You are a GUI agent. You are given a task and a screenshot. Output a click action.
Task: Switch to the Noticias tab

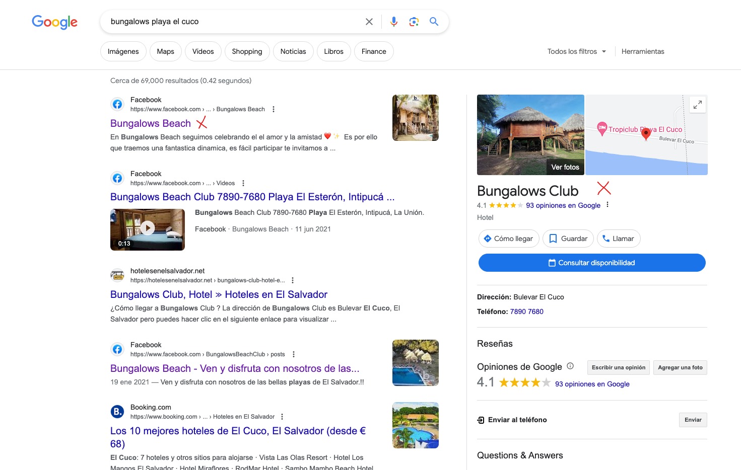coord(293,51)
